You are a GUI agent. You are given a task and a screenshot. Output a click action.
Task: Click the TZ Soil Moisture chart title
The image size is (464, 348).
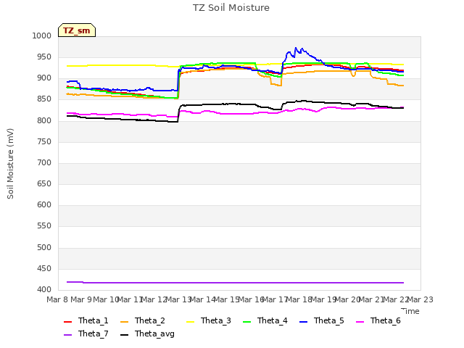(x=231, y=8)
